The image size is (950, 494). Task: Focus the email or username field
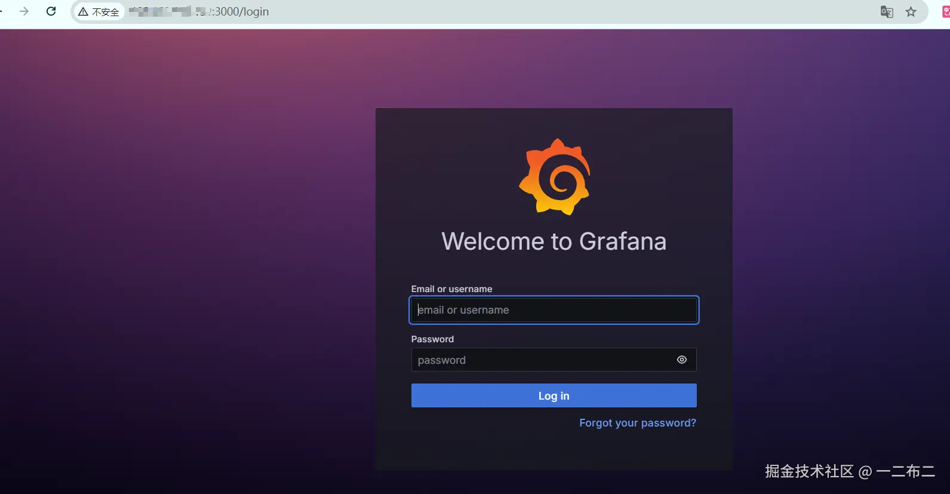(554, 310)
